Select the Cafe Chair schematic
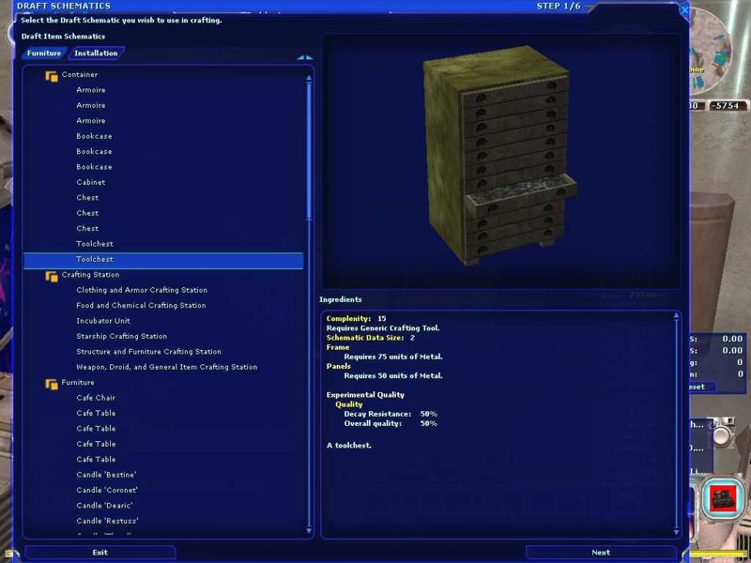 click(x=96, y=398)
